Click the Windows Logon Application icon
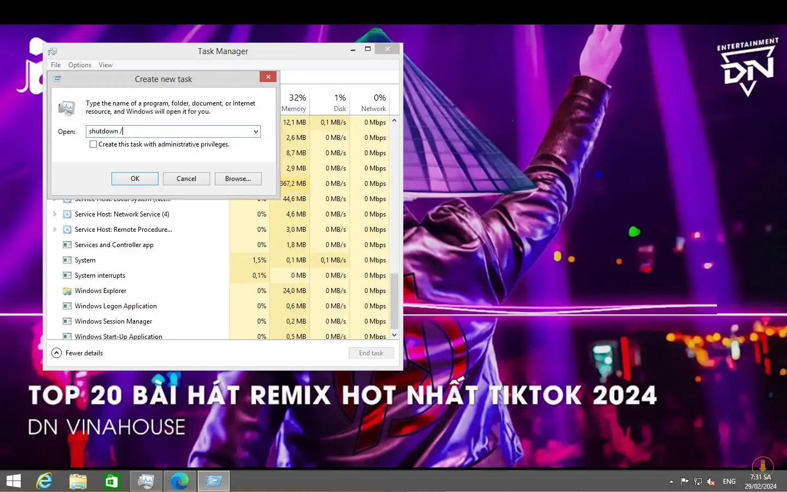Screen dimensions: 787x492 pos(67,306)
